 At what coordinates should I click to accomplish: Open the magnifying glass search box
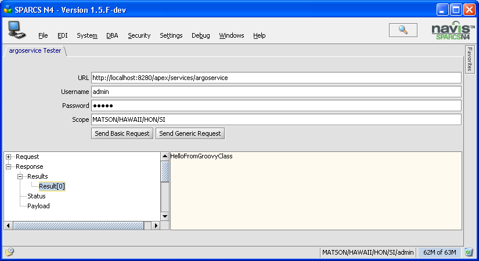403,30
